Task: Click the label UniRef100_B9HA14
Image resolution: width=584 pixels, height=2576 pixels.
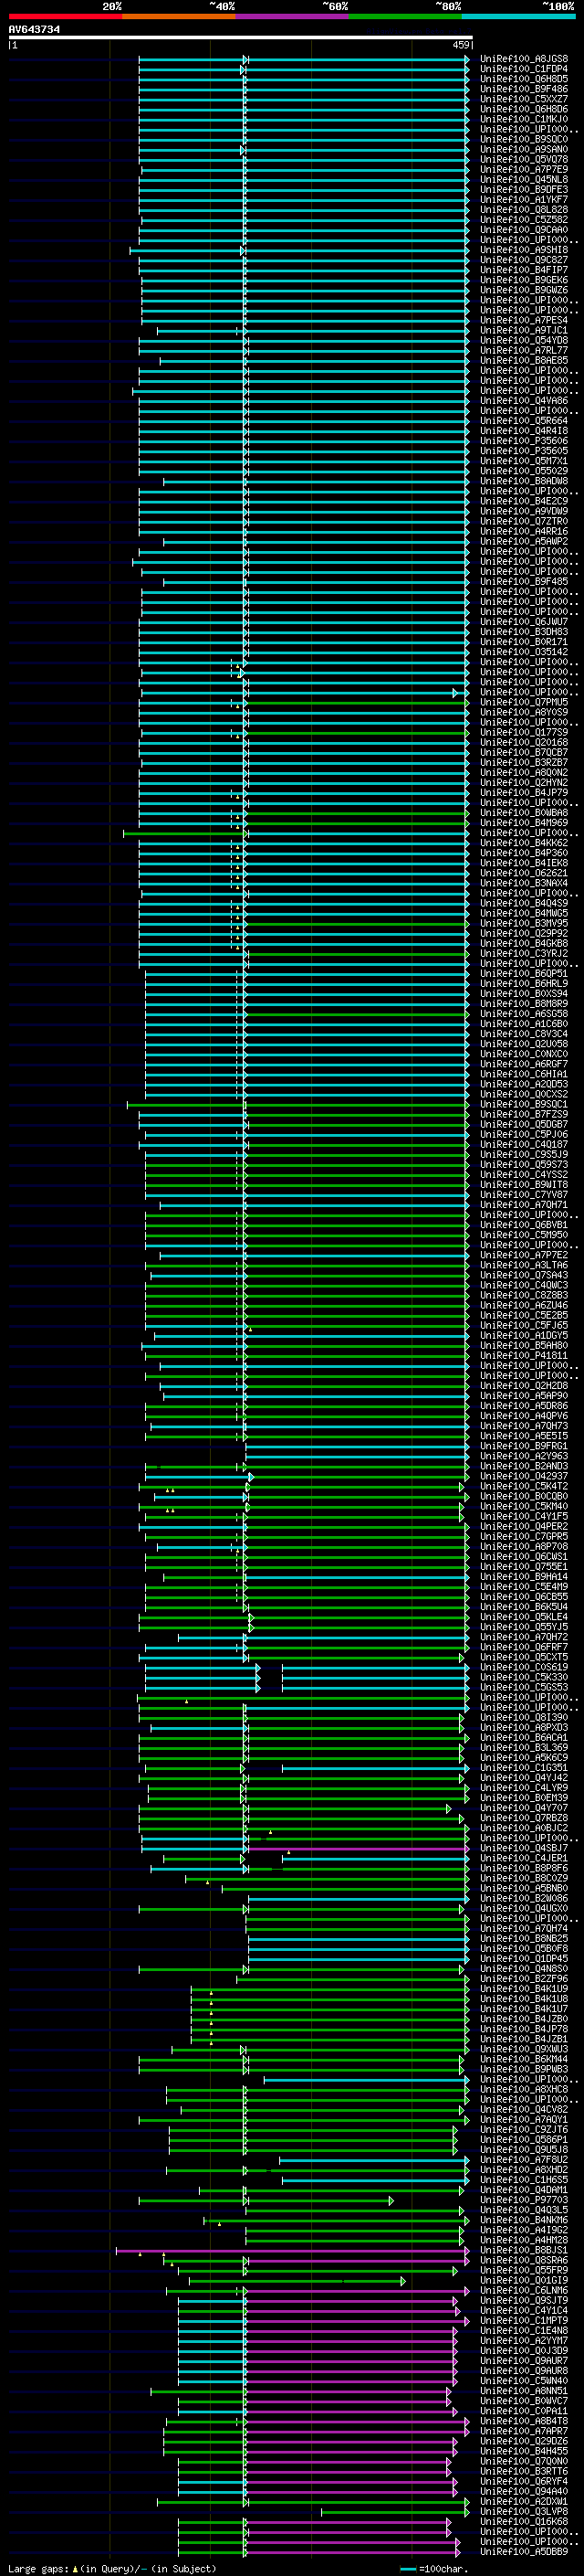Action: tap(524, 1577)
